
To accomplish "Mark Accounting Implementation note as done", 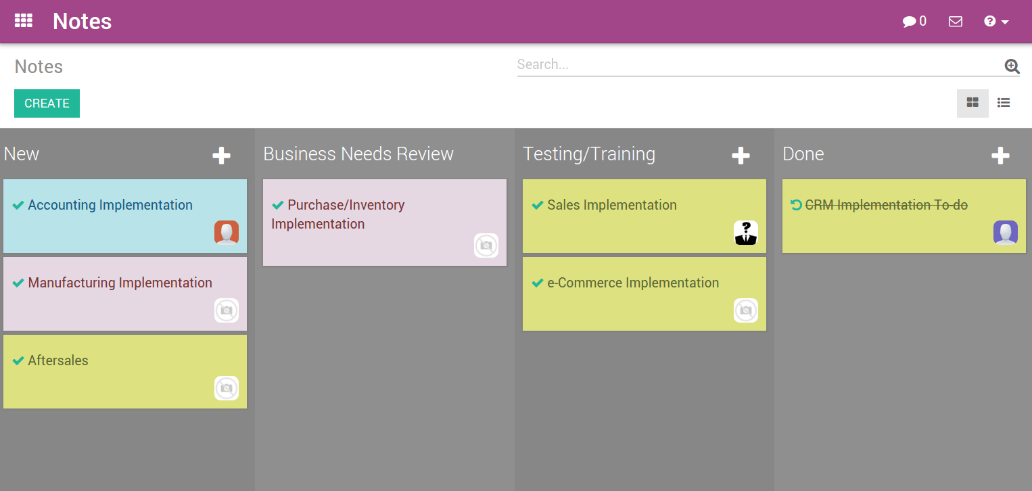I will (18, 205).
